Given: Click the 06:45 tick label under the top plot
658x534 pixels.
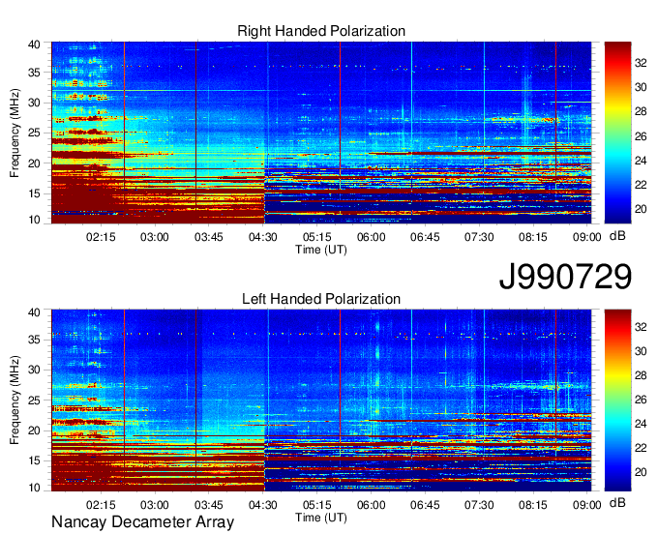Looking at the screenshot, I should click(425, 237).
